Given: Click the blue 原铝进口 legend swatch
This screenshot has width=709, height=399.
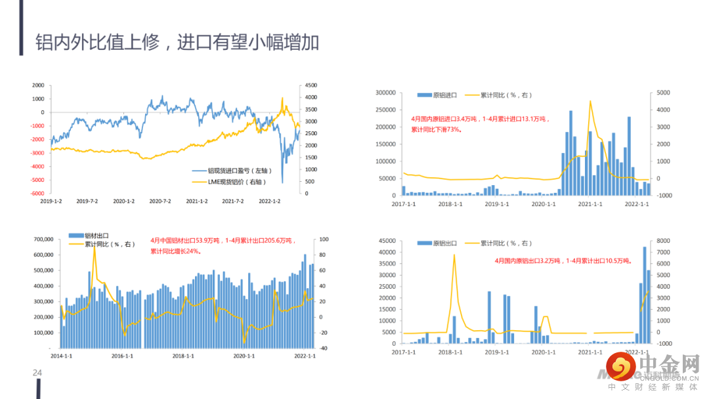Looking at the screenshot, I should [424, 95].
